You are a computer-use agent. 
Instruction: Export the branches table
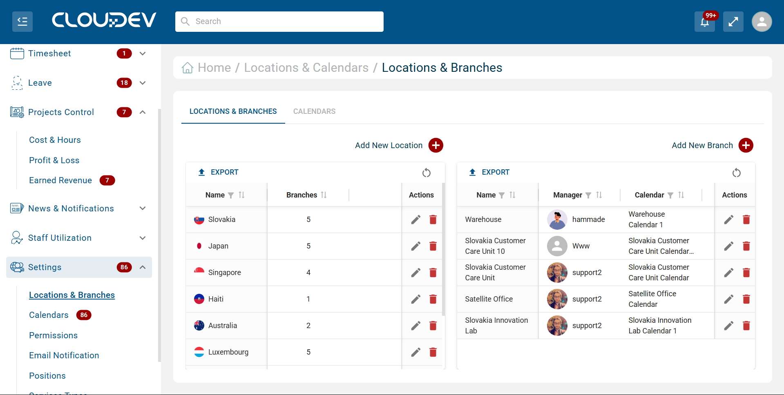tap(489, 172)
